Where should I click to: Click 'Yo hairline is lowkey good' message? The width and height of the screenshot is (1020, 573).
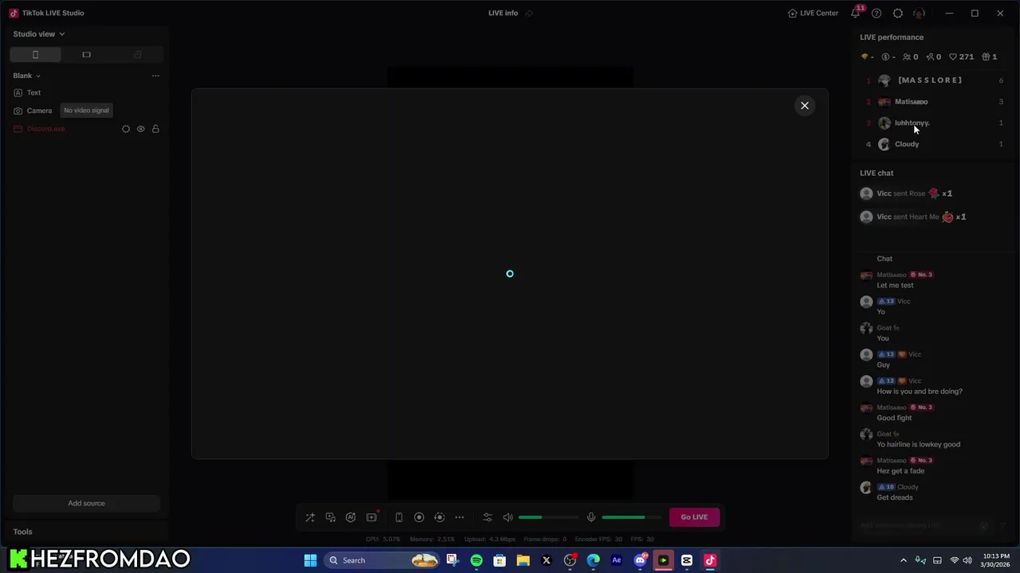918,444
